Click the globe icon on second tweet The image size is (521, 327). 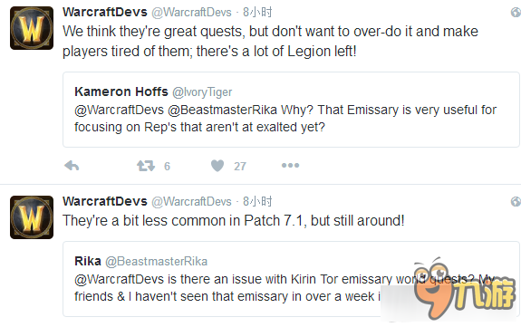(516, 201)
